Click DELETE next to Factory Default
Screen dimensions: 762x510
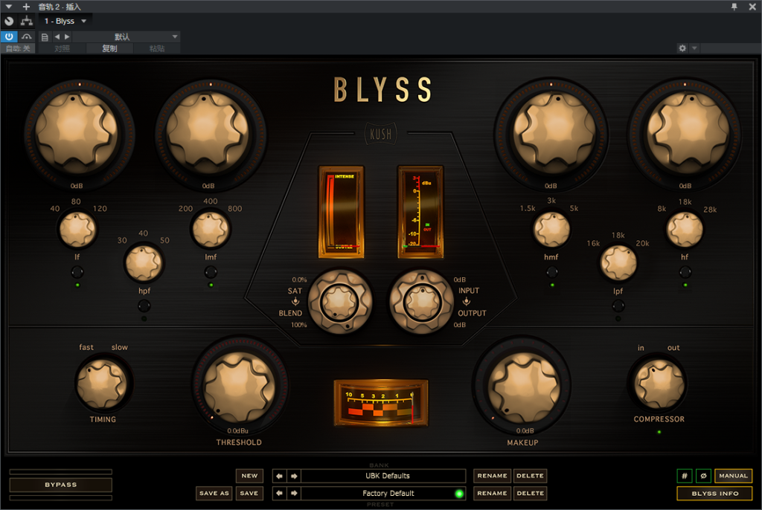pos(530,494)
